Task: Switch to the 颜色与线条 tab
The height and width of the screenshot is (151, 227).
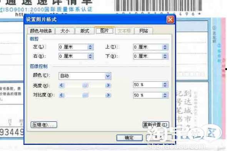Action: tap(41, 31)
